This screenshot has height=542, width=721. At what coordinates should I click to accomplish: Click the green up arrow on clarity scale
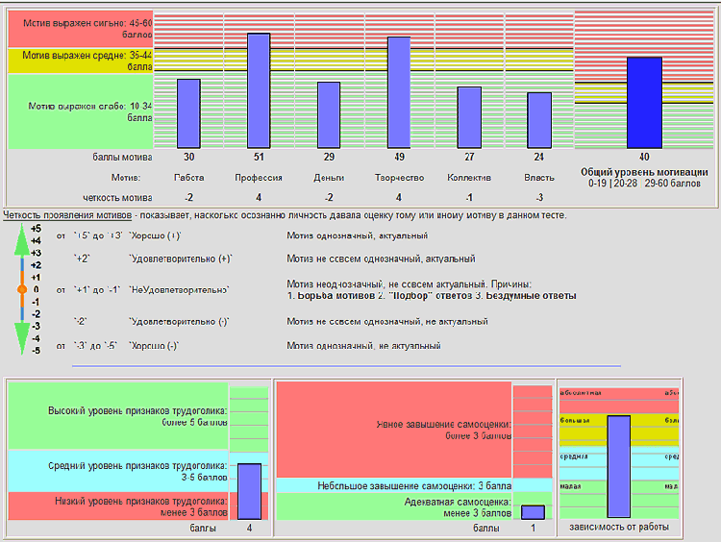pyautogui.click(x=21, y=239)
